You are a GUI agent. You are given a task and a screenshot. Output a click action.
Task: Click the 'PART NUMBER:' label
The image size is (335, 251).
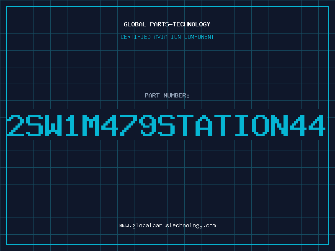167,95
